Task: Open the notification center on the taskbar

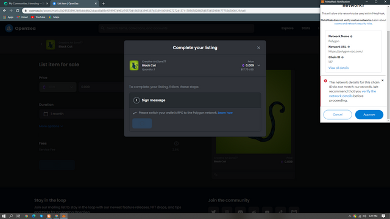Action: point(383,216)
